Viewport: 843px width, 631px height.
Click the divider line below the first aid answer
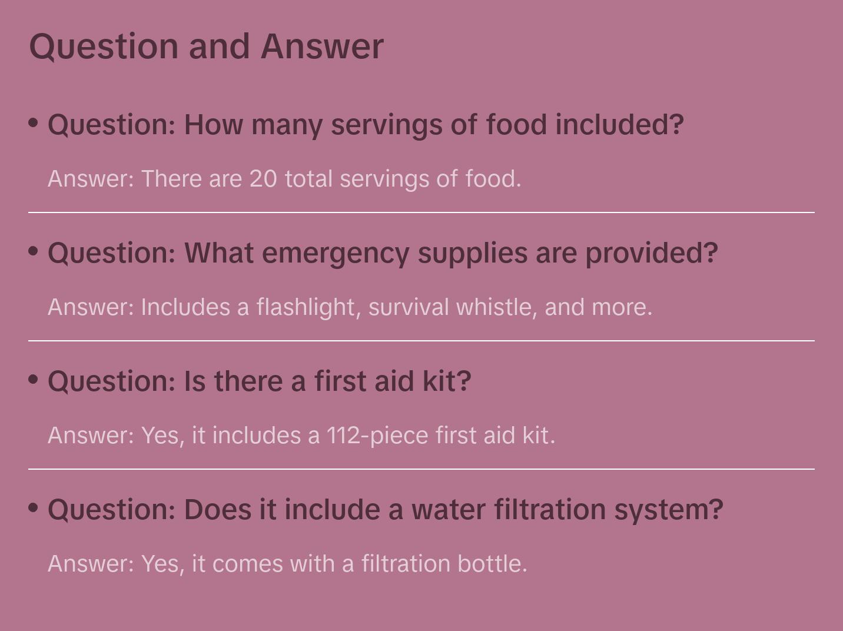(x=421, y=469)
